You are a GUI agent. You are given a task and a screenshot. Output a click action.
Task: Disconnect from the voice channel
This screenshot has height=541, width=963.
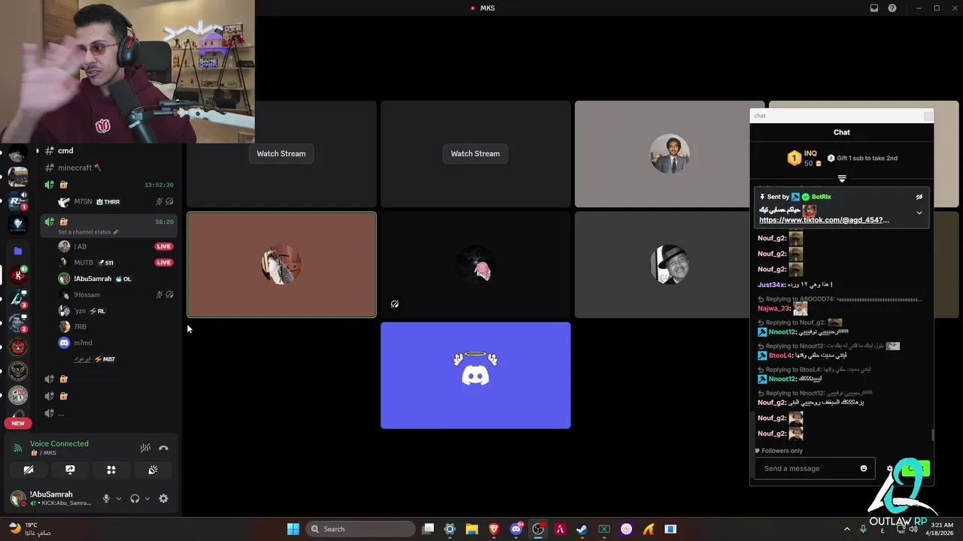point(163,448)
